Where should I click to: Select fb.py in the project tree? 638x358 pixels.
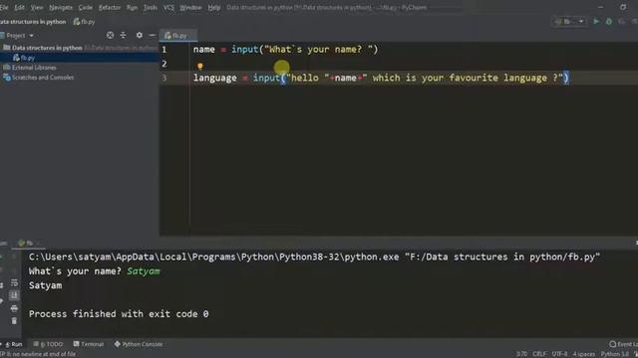coord(24,58)
